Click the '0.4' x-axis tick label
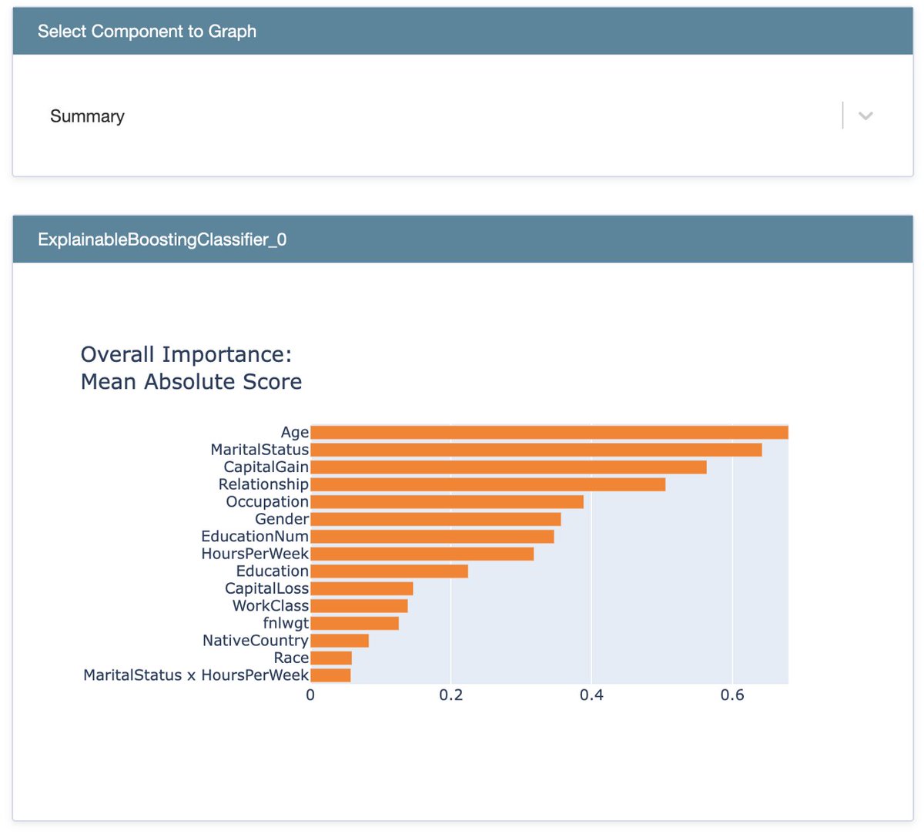This screenshot has width=924, height=834. click(x=591, y=695)
